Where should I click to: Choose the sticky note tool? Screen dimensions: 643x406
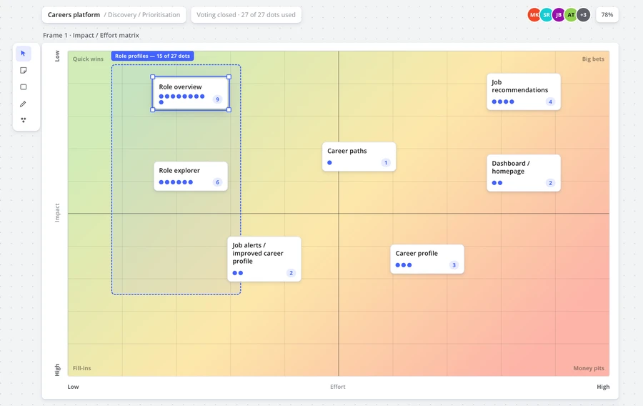[x=24, y=71]
